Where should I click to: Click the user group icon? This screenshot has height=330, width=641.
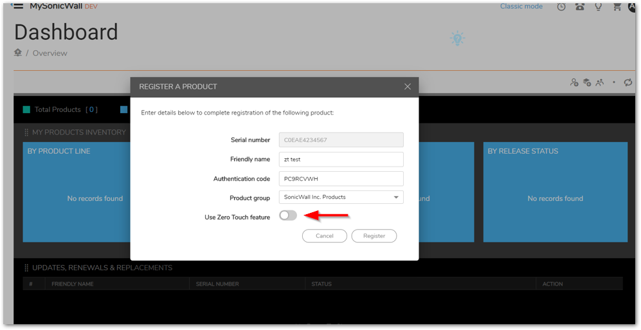tap(600, 82)
